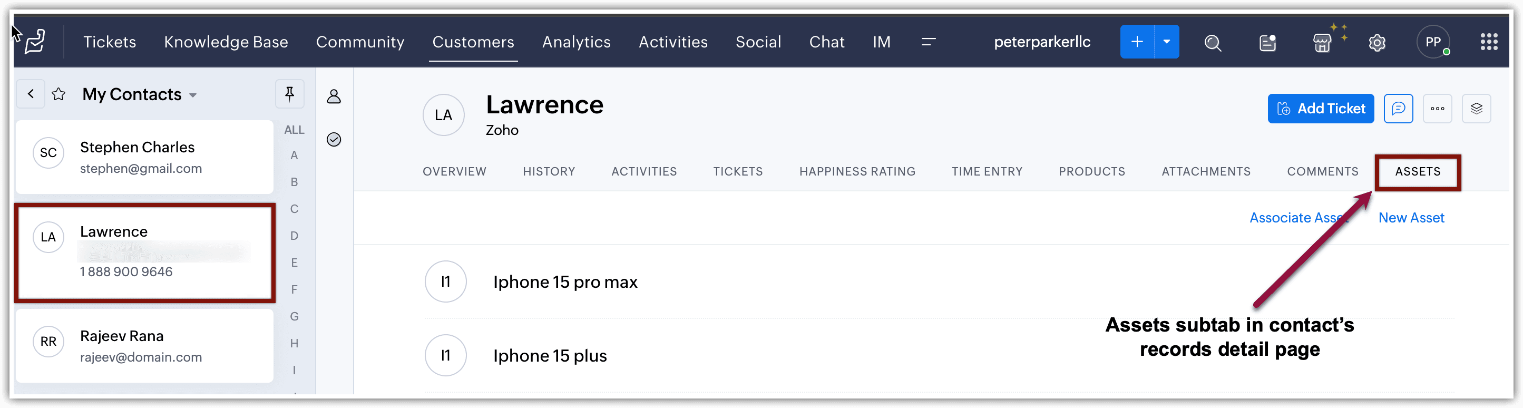Open the blue plus button dropdown arrow
Image resolution: width=1523 pixels, height=408 pixels.
click(x=1166, y=42)
